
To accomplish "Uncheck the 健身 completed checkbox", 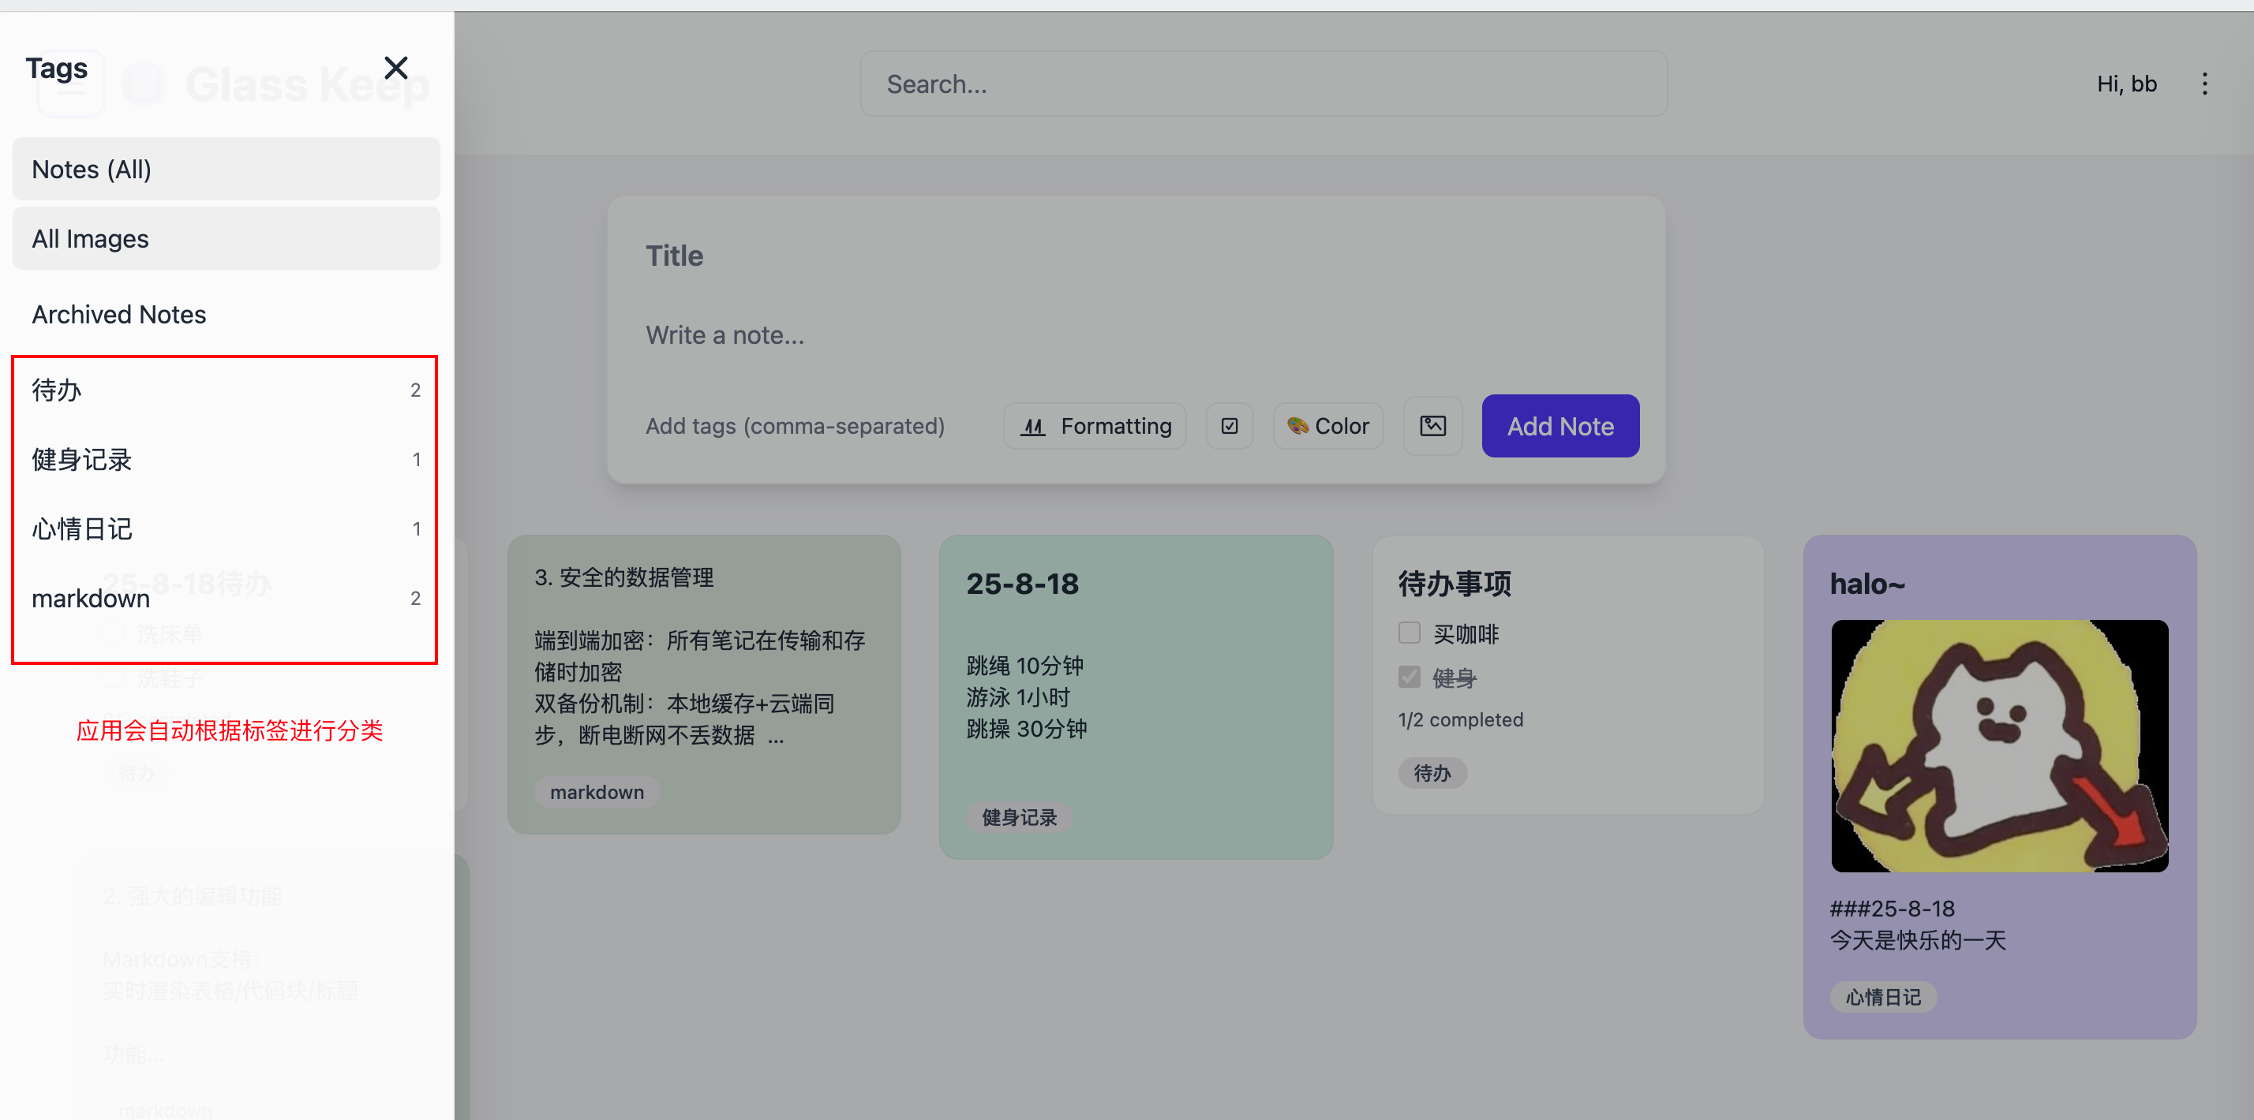I will [1409, 677].
